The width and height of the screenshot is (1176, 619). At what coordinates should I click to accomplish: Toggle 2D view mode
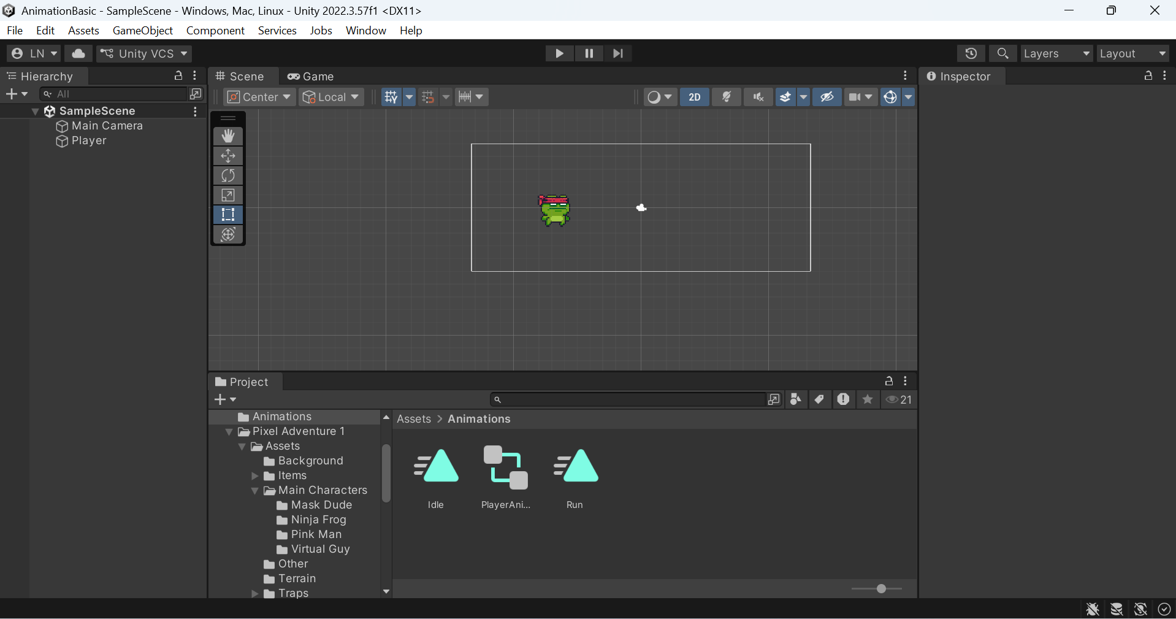coord(695,97)
